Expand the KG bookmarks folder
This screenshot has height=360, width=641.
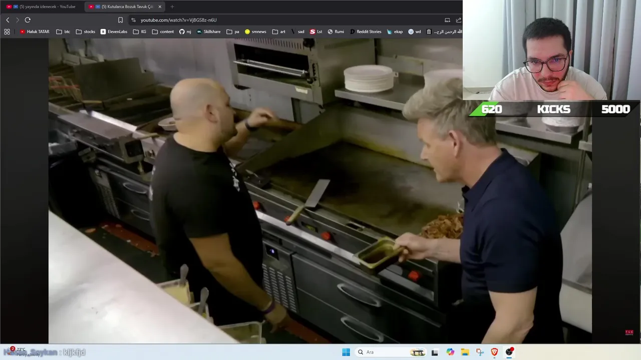[x=140, y=31]
